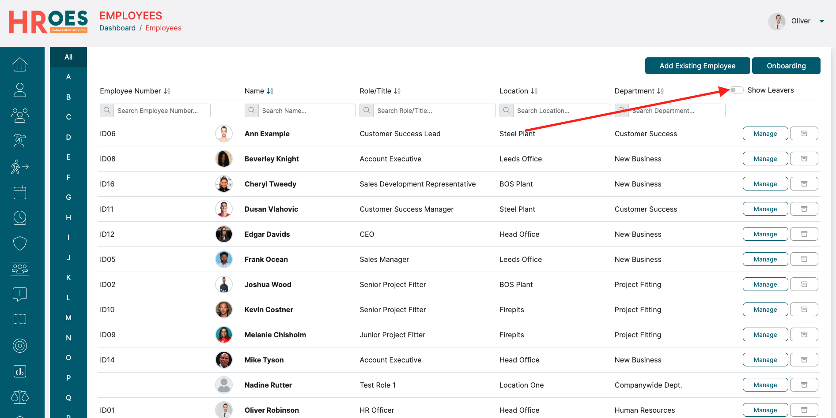Click archive icon for Ann Example
This screenshot has width=836, height=418.
pos(804,134)
